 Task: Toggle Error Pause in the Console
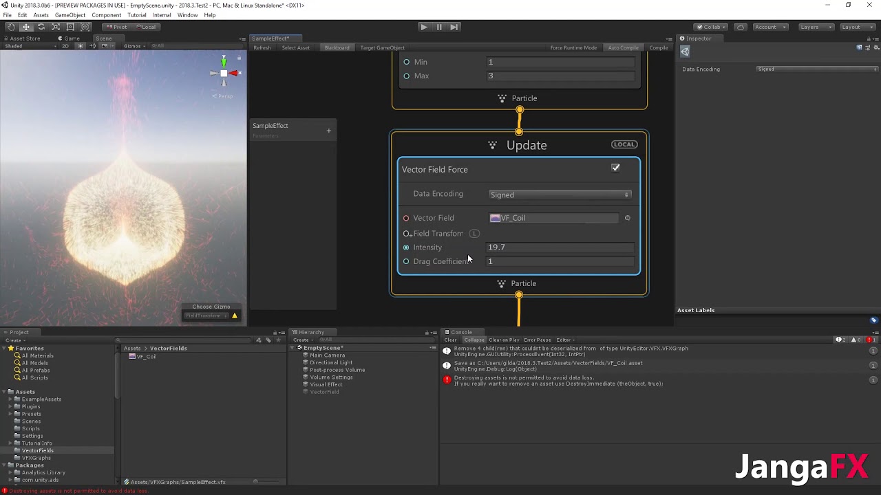[x=538, y=340]
